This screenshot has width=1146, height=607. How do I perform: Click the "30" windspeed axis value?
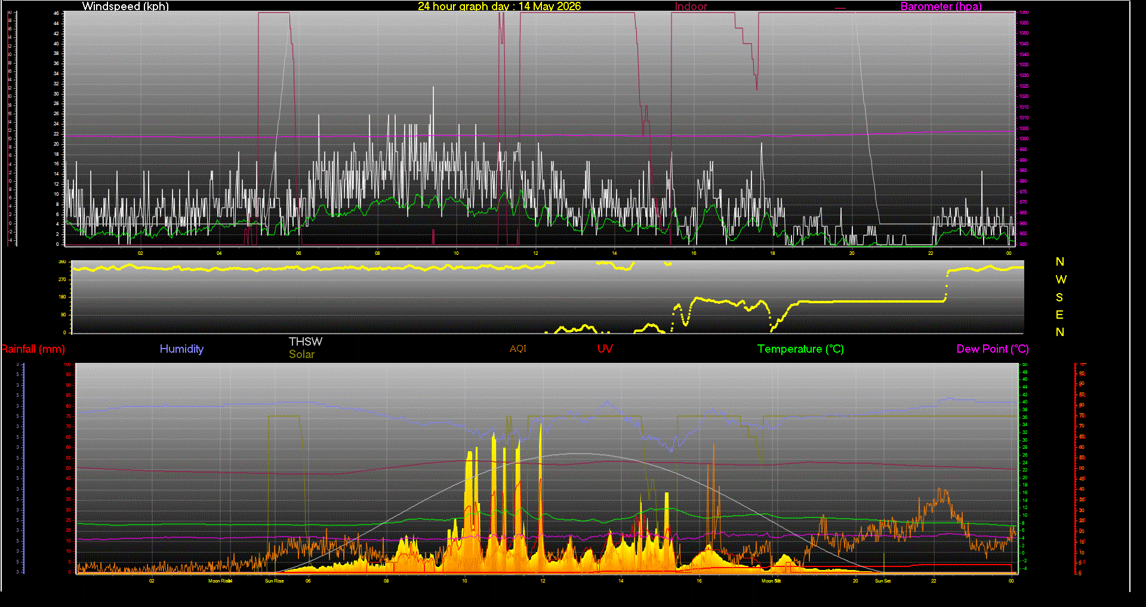tap(56, 94)
